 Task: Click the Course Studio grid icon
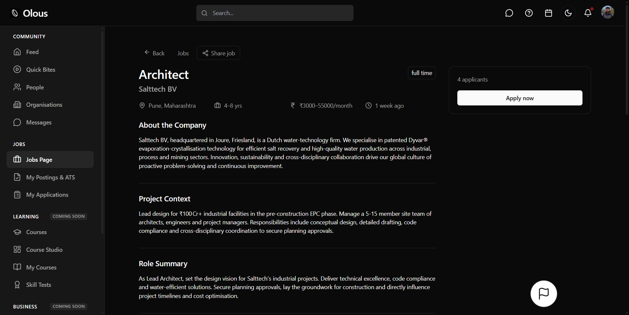point(17,250)
